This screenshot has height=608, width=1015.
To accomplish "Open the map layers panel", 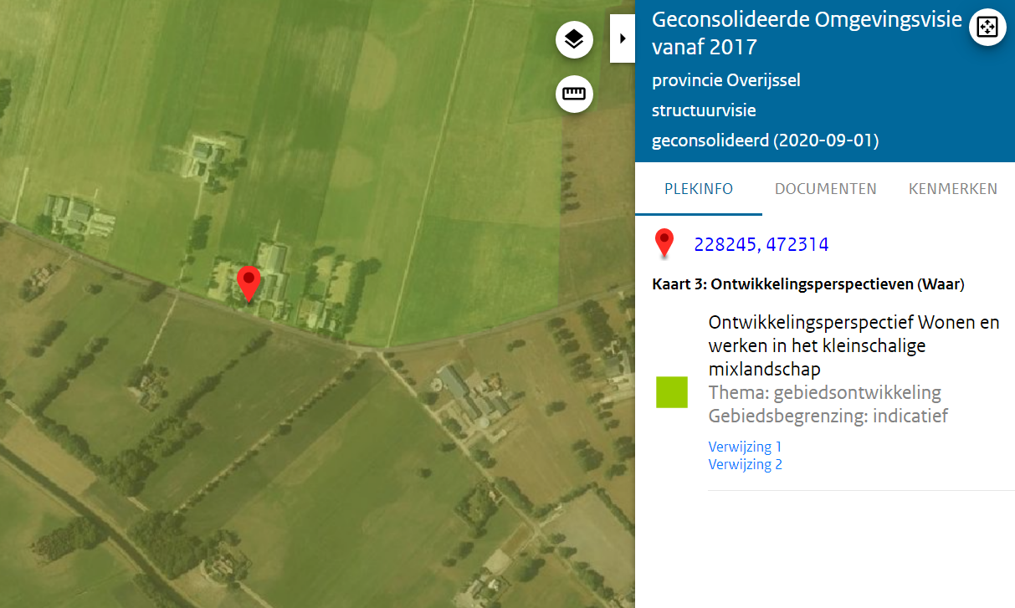I will pyautogui.click(x=574, y=39).
